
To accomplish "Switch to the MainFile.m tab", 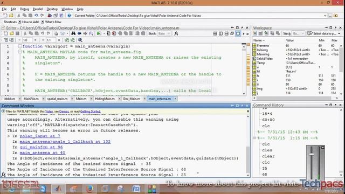I will 31,99.
